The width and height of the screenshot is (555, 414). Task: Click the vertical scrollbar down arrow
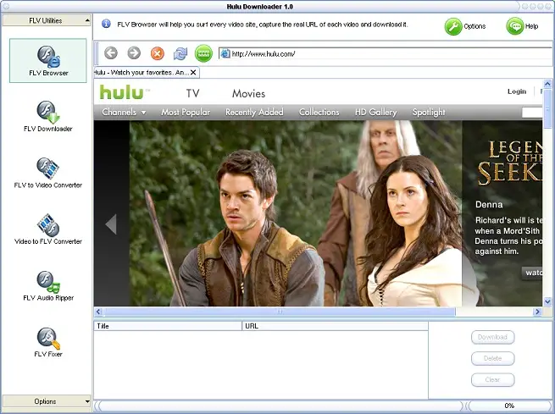pos(547,301)
